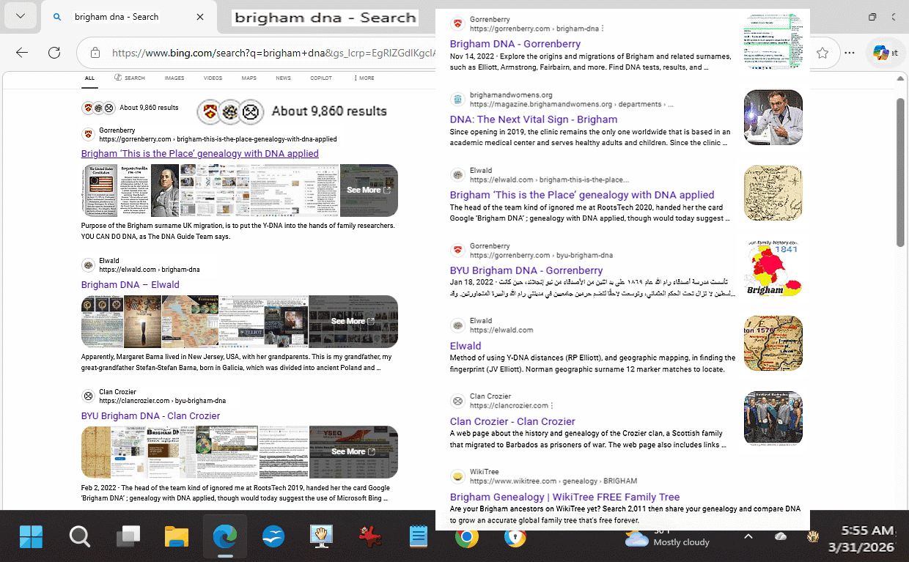The width and height of the screenshot is (909, 562).
Task: Open the 'Brigham DNA – Elwald' result link
Action: point(130,285)
